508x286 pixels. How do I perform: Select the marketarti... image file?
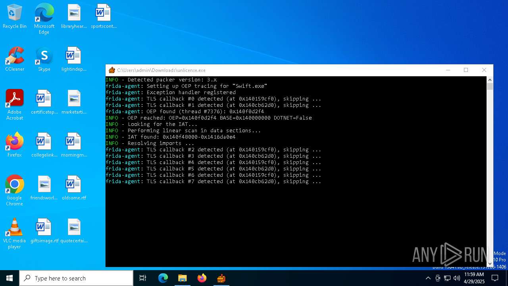click(x=74, y=102)
